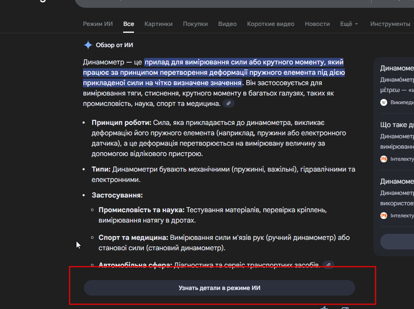This screenshot has height=309, width=414.
Task: Switch to the 'Режим ИИ' tab
Action: 98,24
